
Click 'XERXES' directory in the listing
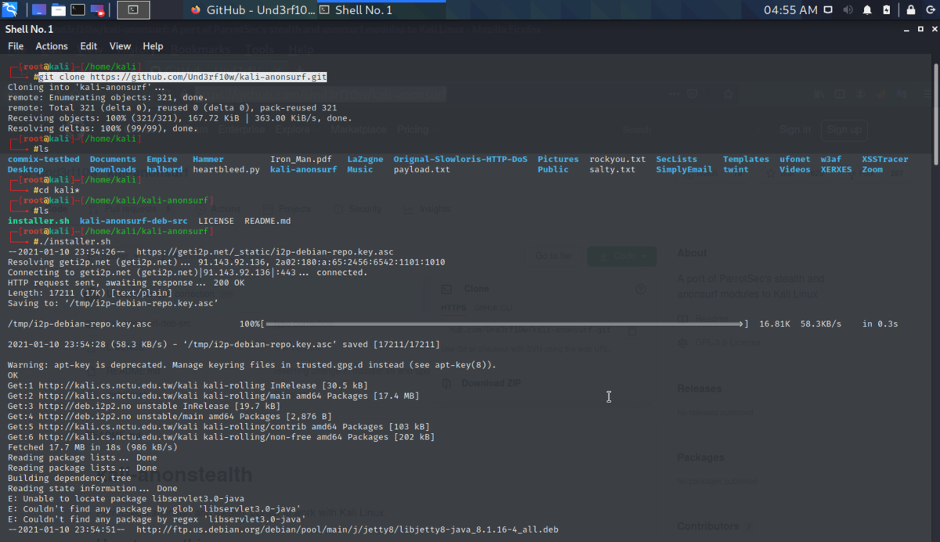coord(836,169)
